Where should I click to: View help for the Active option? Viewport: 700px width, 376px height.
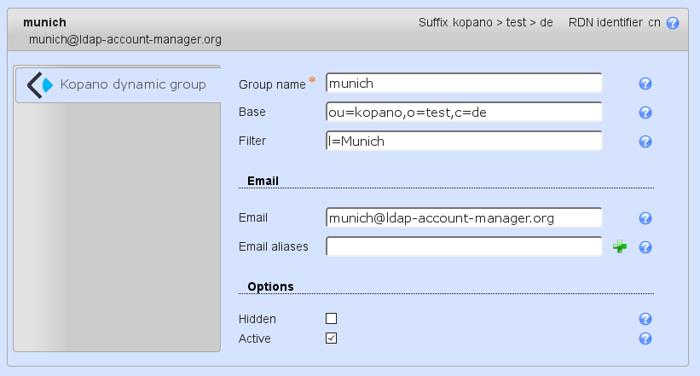click(645, 338)
